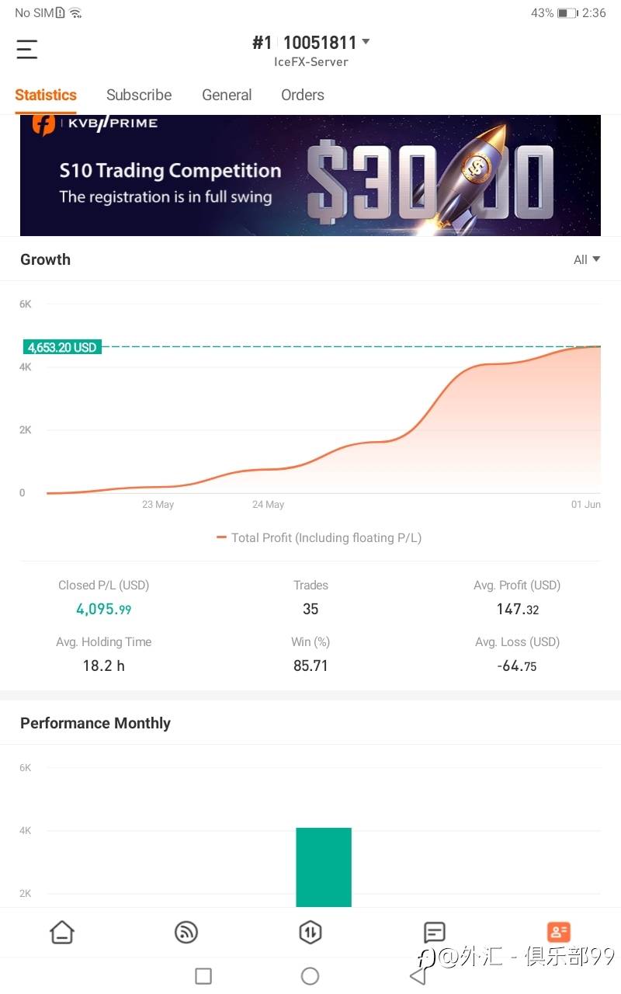The image size is (621, 994).
Task: Open the signals feed icon
Action: click(x=186, y=932)
